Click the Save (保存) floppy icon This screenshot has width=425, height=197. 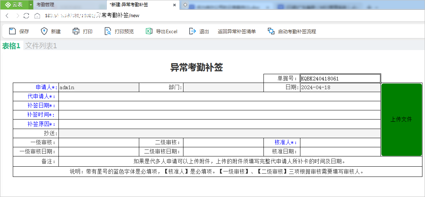pyautogui.click(x=12, y=31)
